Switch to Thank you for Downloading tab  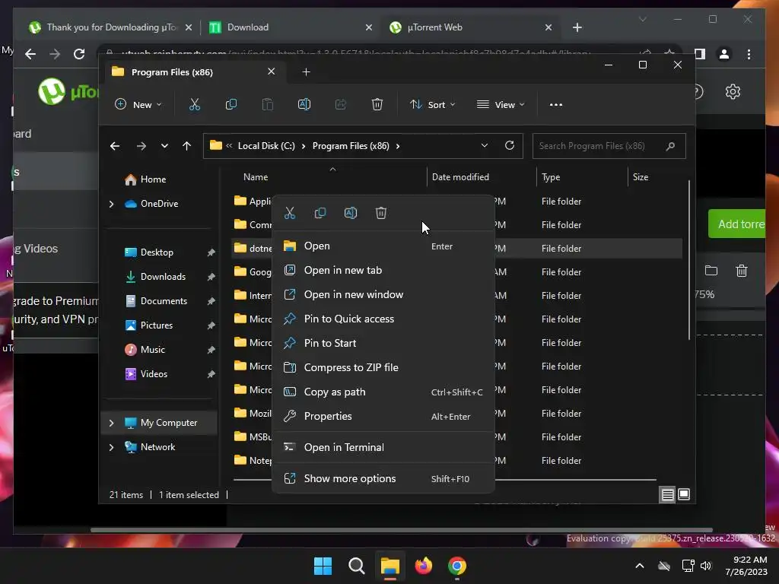[110, 27]
